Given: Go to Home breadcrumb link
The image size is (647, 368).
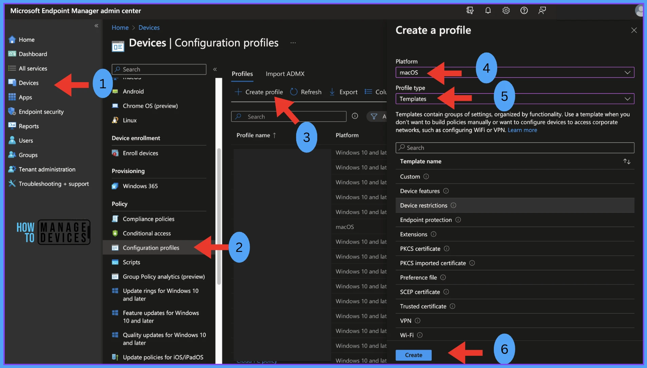Looking at the screenshot, I should click(120, 27).
